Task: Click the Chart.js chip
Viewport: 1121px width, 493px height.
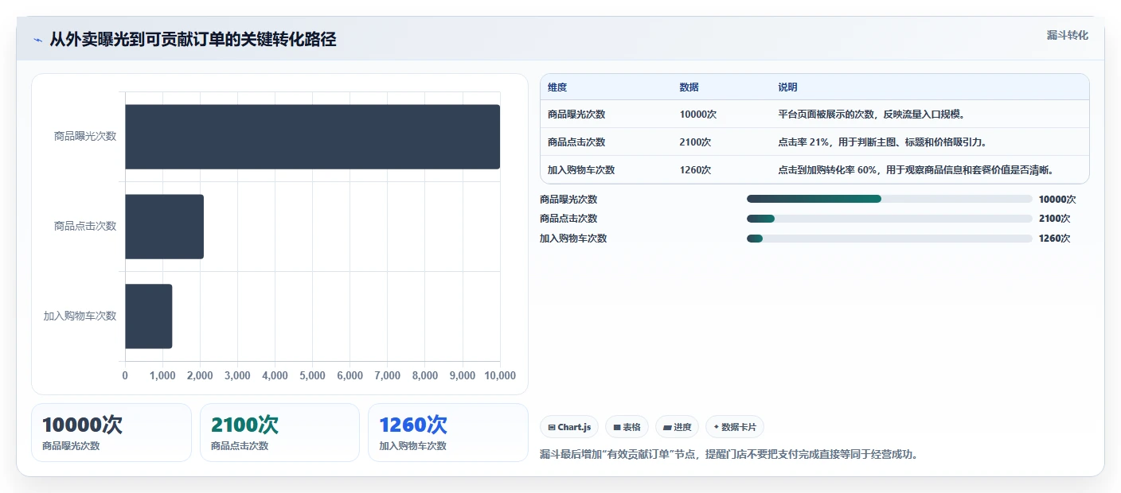Action: (x=569, y=427)
